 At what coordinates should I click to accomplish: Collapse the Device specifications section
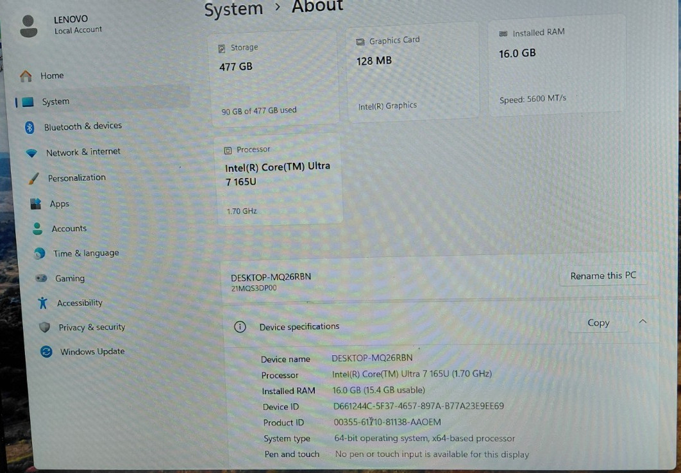point(643,322)
